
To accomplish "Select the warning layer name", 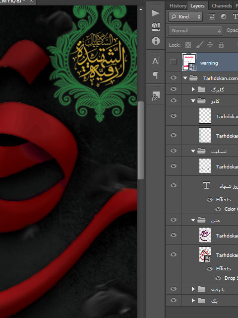I will pyautogui.click(x=209, y=63).
